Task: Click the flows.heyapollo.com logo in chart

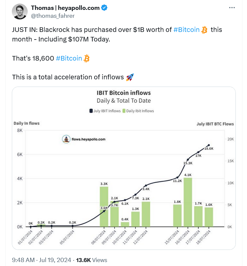Action: pos(66,139)
